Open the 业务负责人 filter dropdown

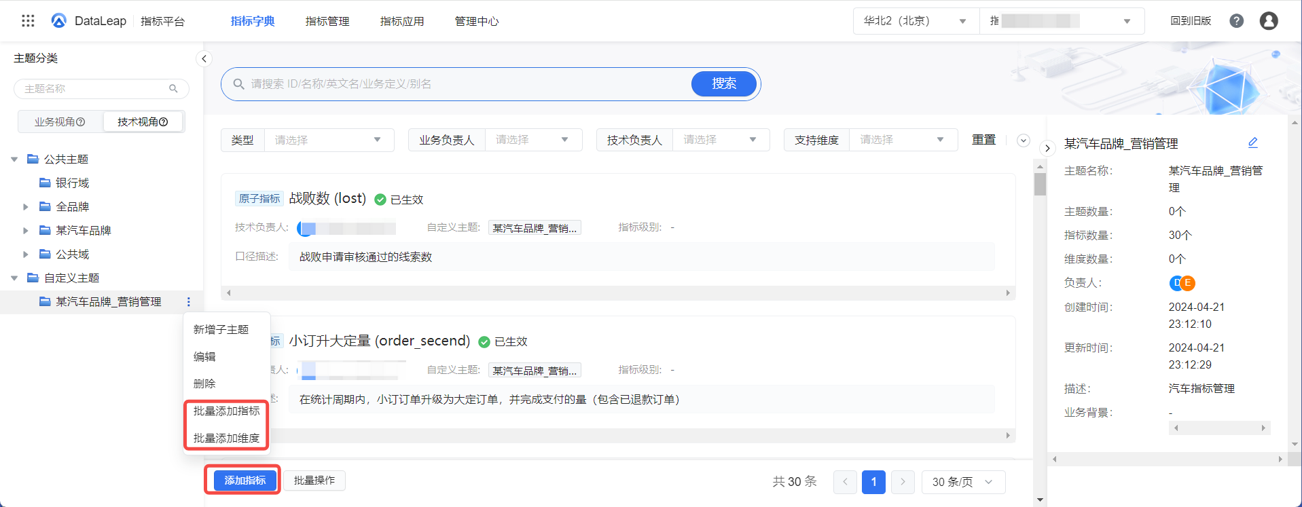[x=533, y=140]
